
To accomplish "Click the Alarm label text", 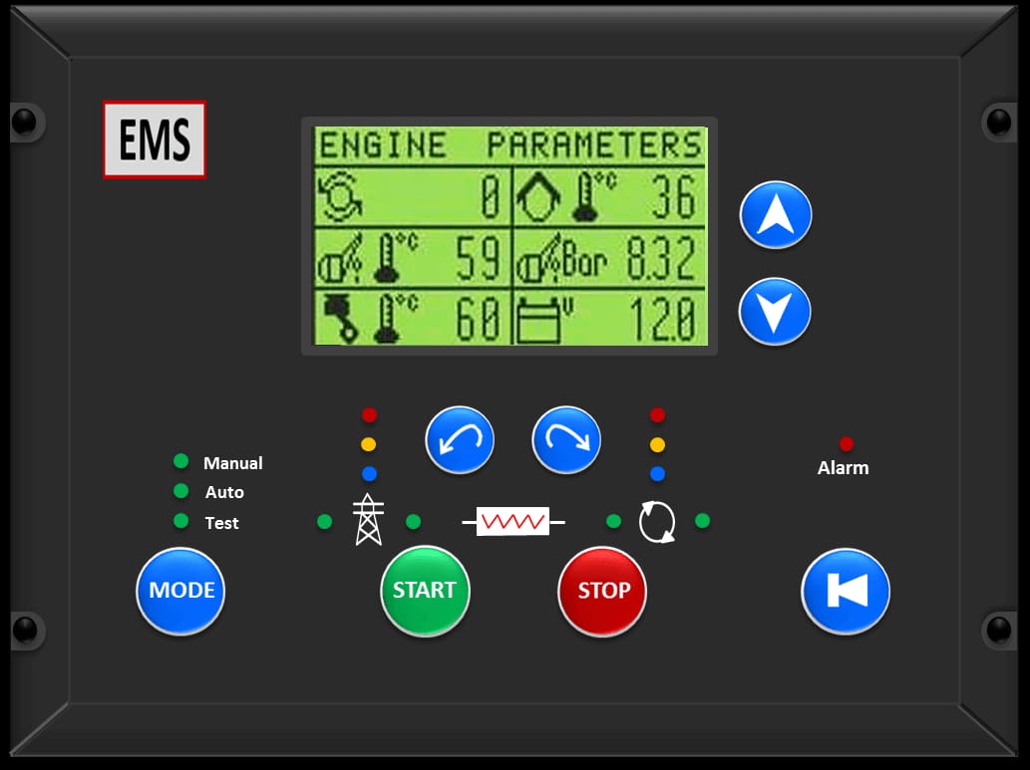I will [843, 468].
